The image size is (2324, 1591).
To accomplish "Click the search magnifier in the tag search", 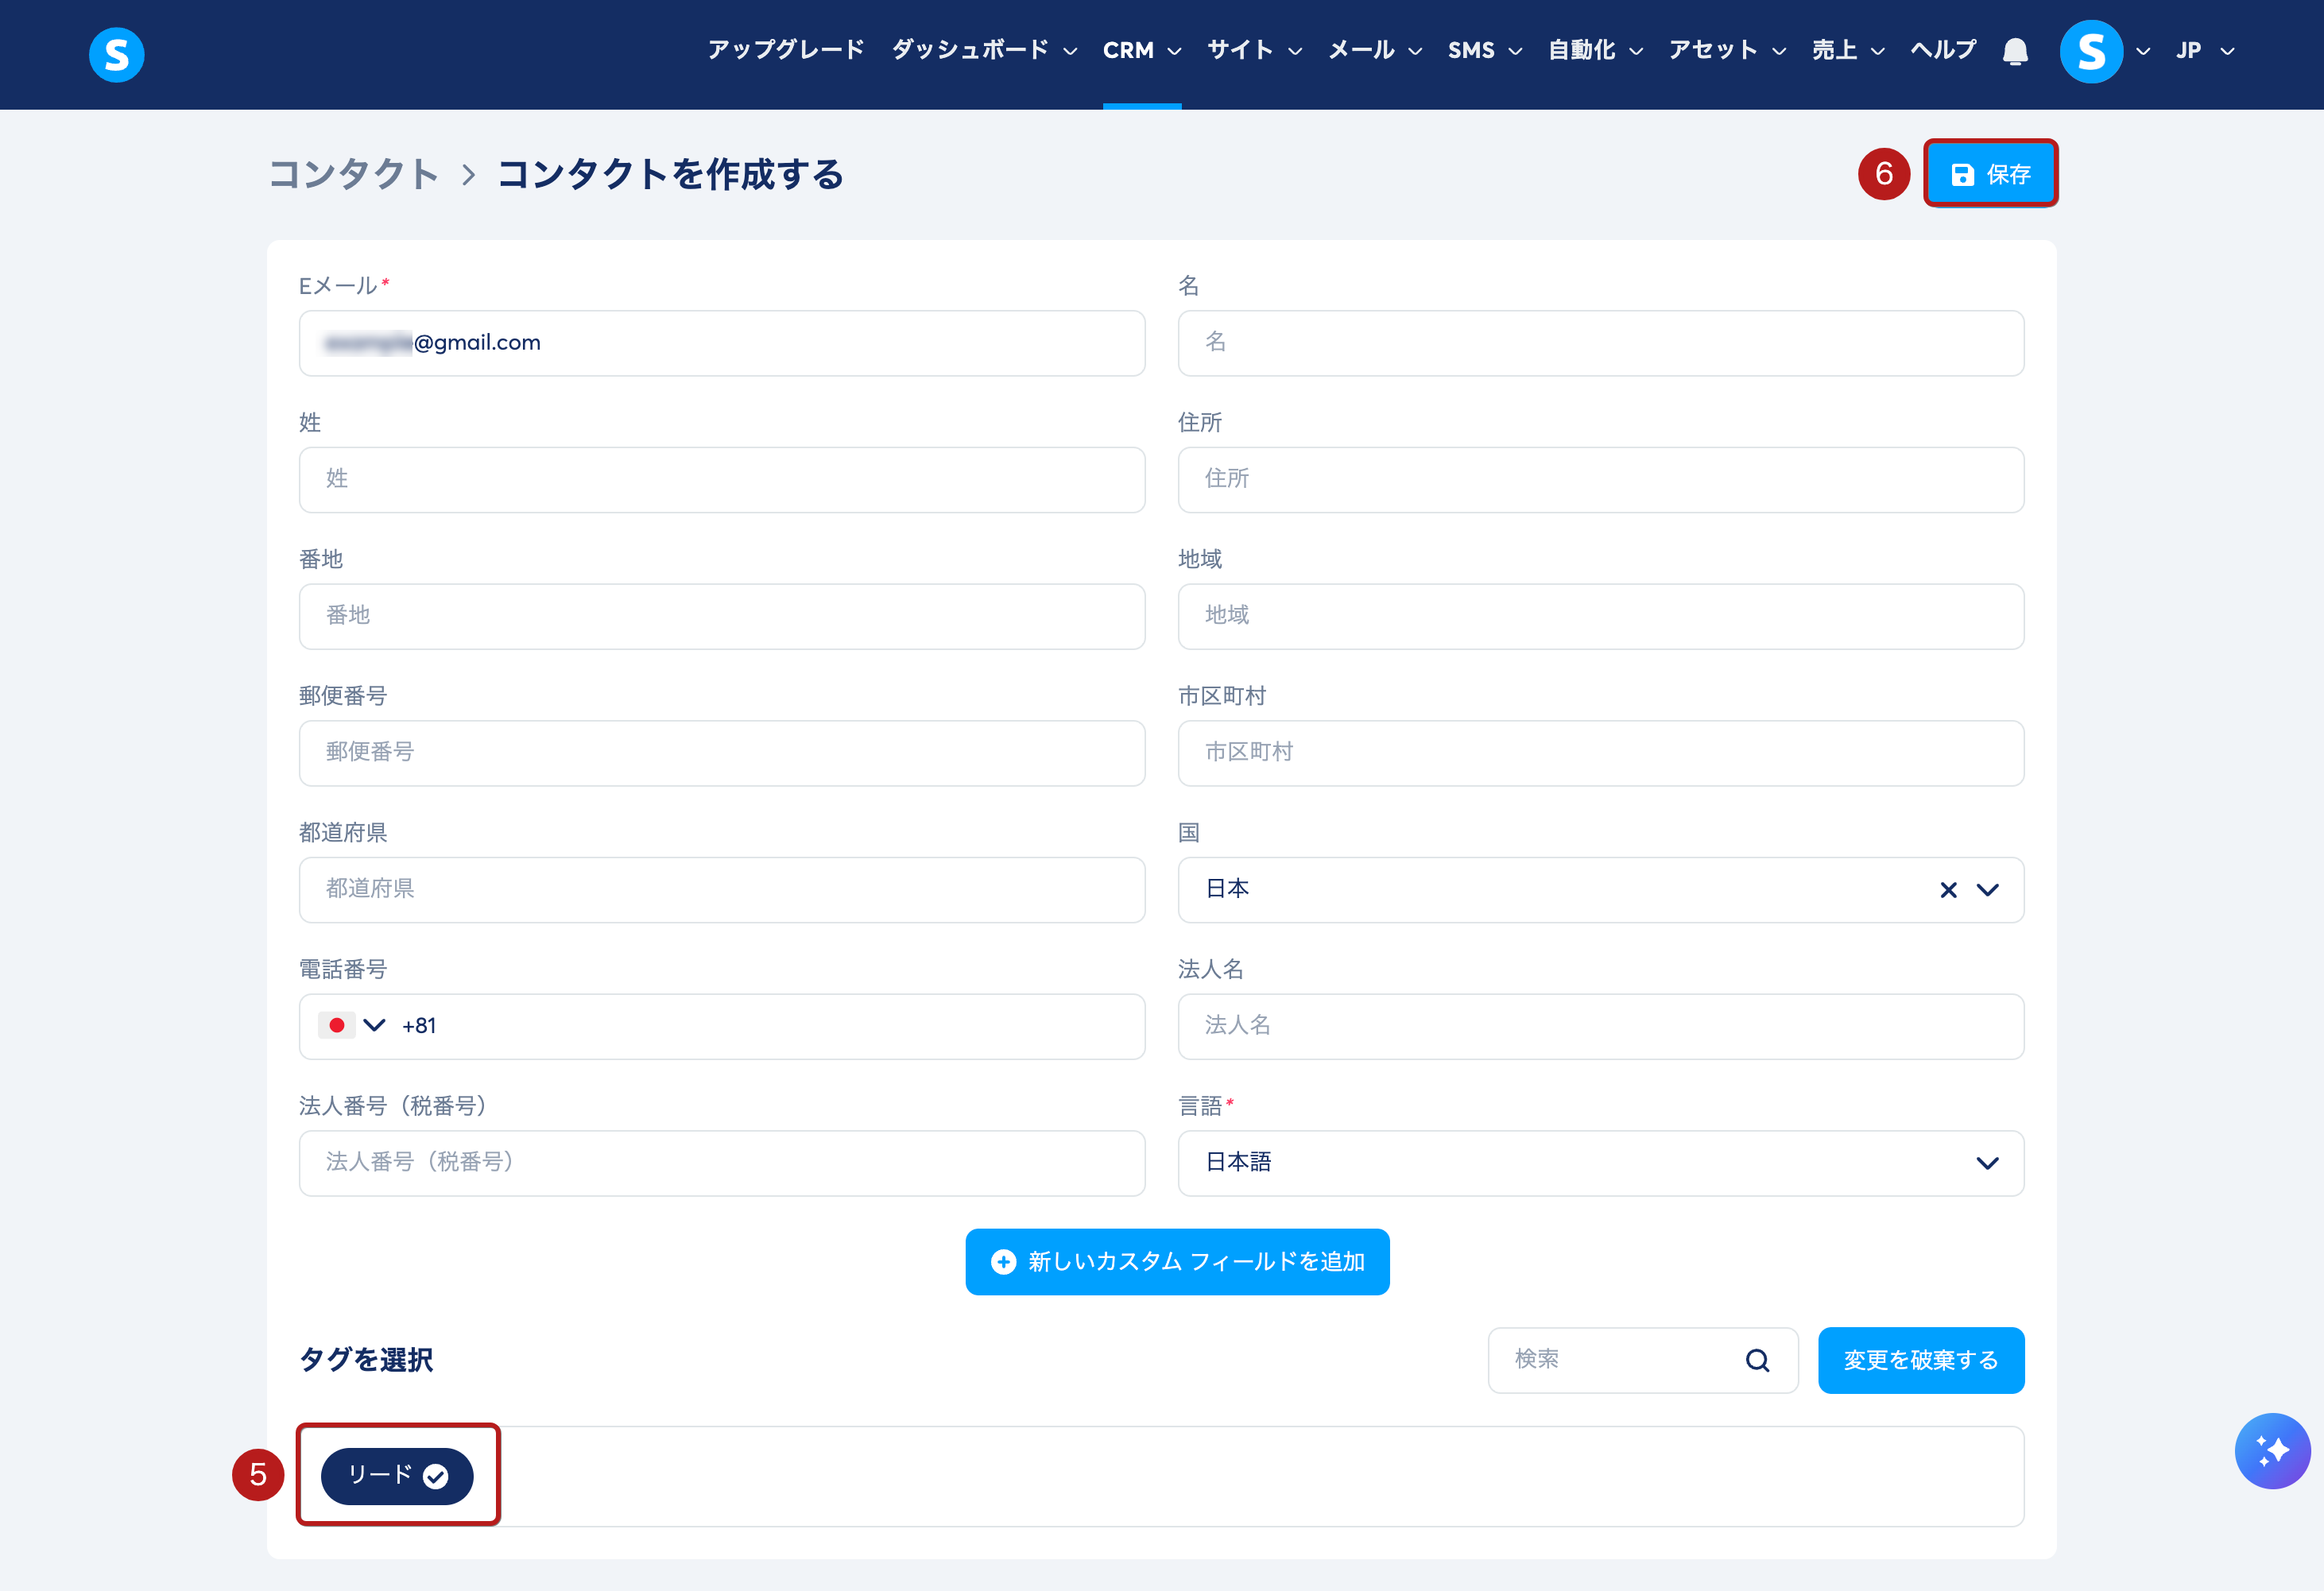I will click(x=1757, y=1360).
